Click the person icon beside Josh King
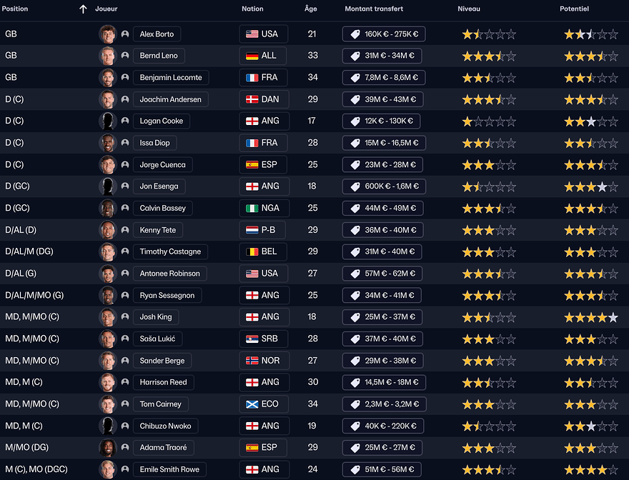 125,317
